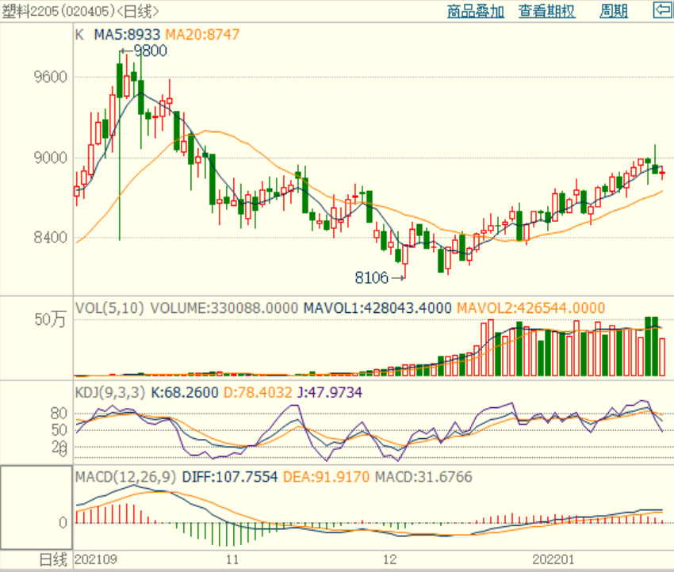Click the 202109 date on time axis
The height and width of the screenshot is (572, 674).
click(95, 560)
